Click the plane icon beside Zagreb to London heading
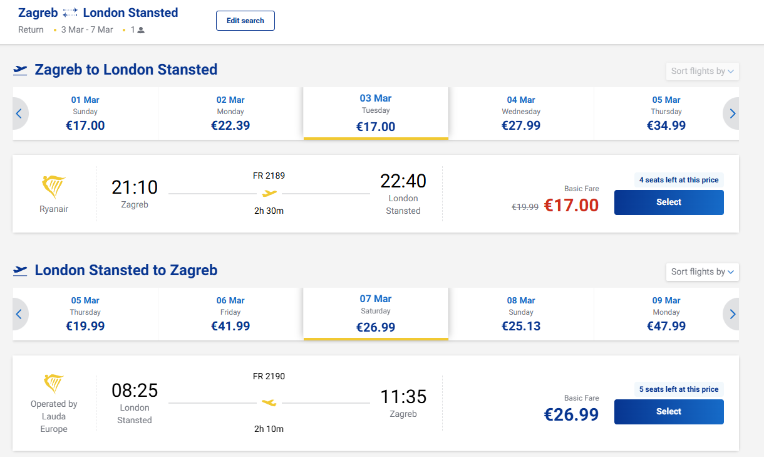Screen dimensions: 764x457 click(x=20, y=70)
